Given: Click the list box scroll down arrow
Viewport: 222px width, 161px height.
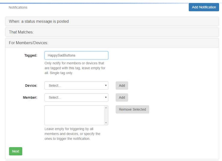Looking at the screenshot, I should tap(106, 123).
